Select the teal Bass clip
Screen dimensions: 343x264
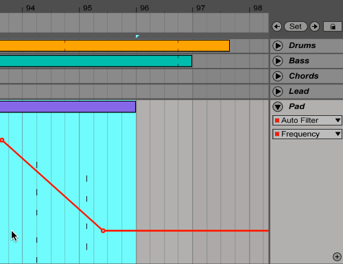click(96, 61)
